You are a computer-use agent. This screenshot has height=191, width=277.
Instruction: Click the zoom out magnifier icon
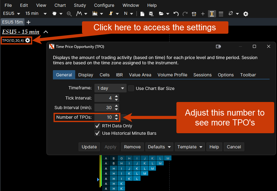[69, 14]
